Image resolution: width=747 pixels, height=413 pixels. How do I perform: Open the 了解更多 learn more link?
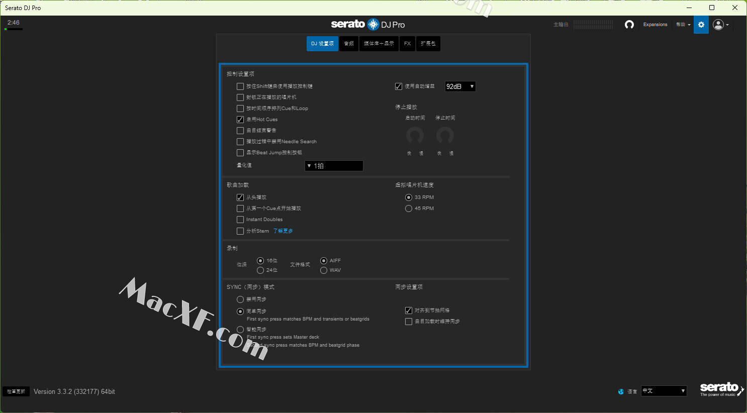pos(283,231)
